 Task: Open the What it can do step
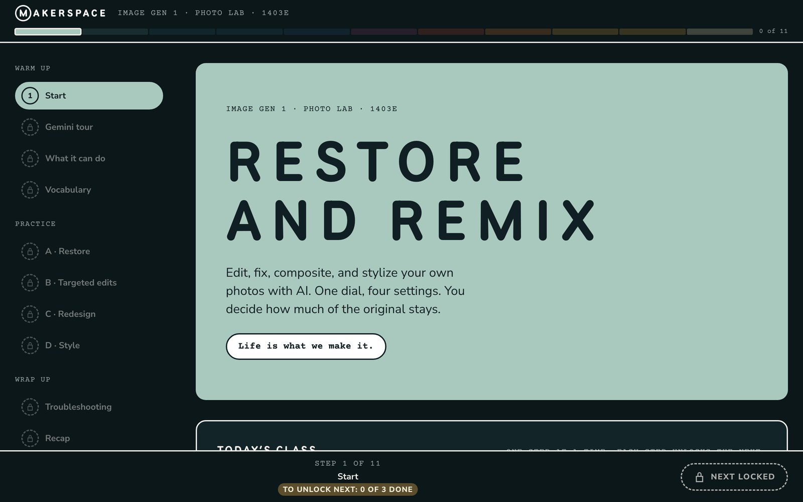pos(89,158)
